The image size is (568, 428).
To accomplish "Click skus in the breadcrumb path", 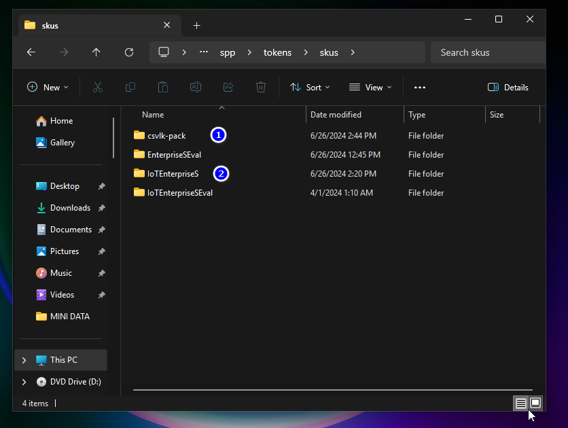I will 329,52.
